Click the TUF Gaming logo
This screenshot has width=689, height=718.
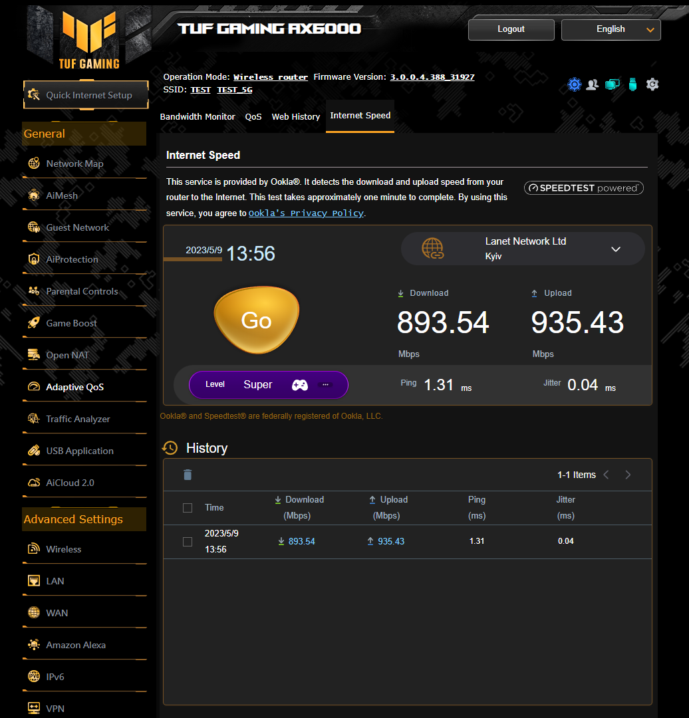(89, 41)
